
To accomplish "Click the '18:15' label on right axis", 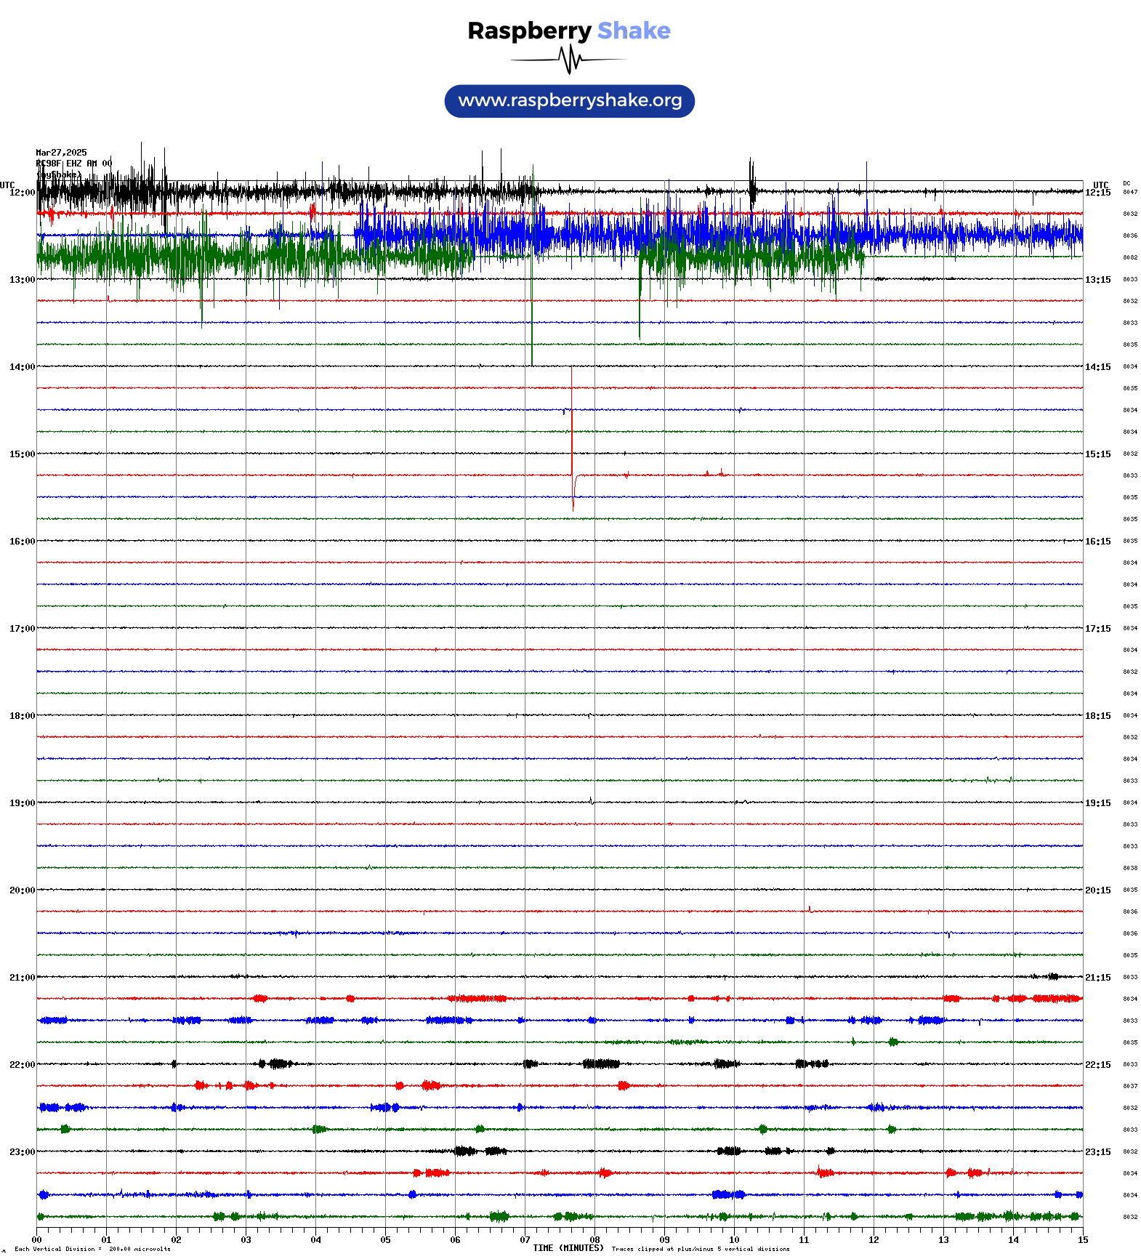I will click(1098, 716).
